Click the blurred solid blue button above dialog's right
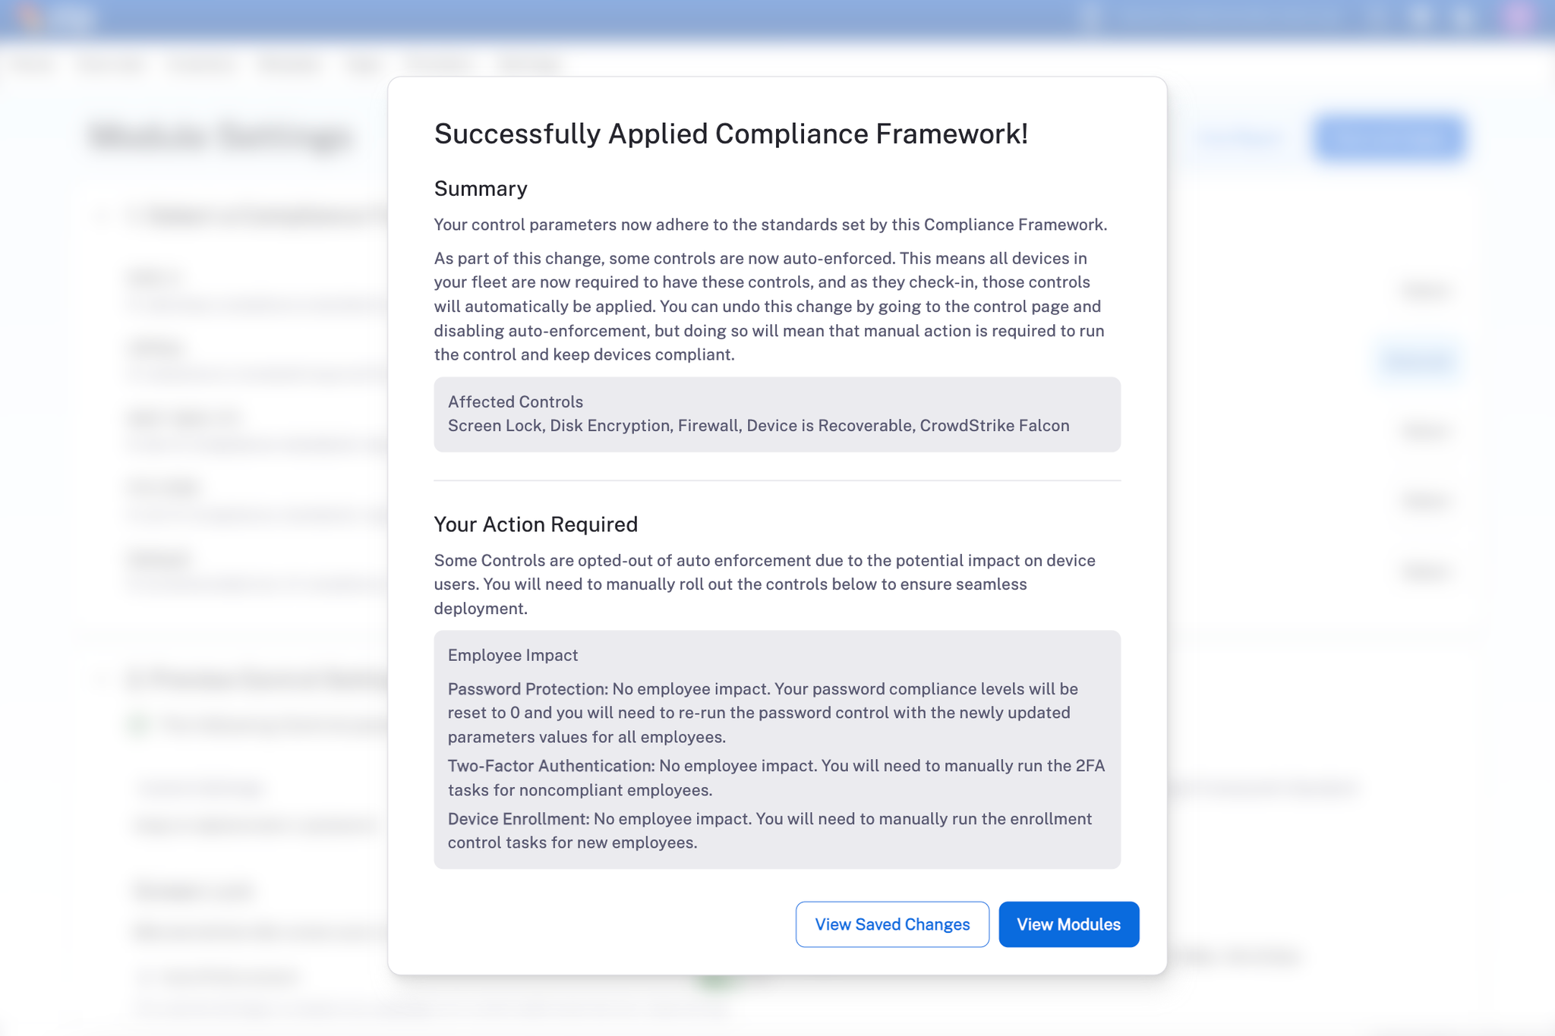The image size is (1555, 1036). [x=1389, y=138]
